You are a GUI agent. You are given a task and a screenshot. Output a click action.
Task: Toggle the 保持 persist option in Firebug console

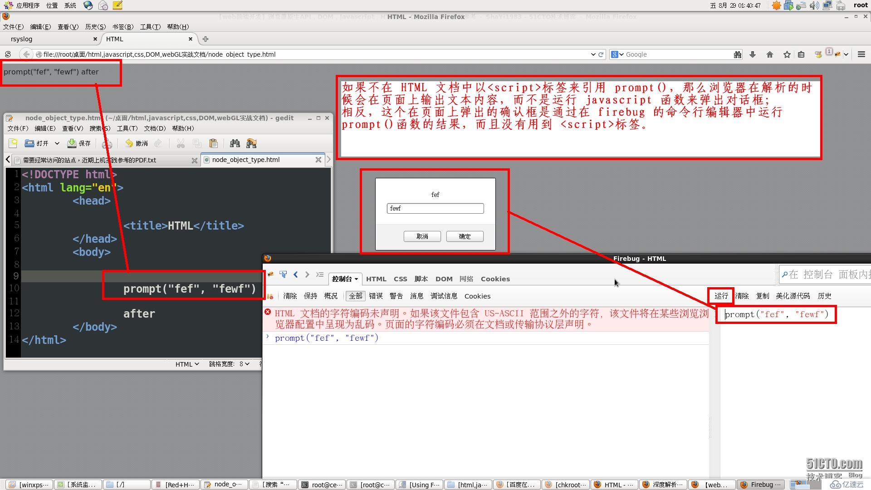tap(310, 296)
